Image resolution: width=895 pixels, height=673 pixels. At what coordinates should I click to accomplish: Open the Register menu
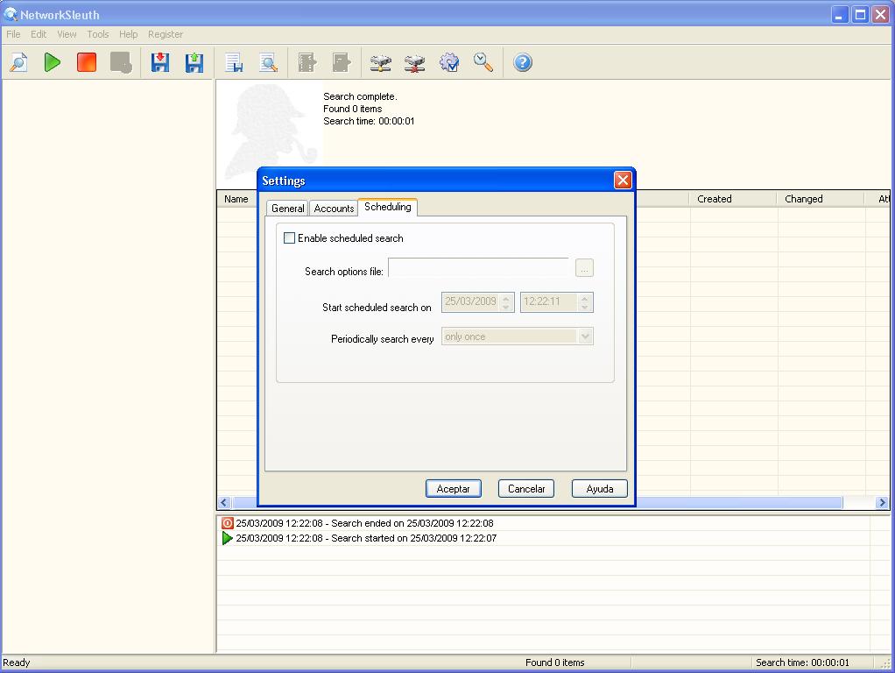[166, 34]
